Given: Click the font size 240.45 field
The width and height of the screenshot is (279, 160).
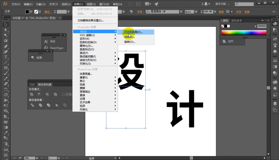Looking at the screenshot, I should (x=208, y=12).
